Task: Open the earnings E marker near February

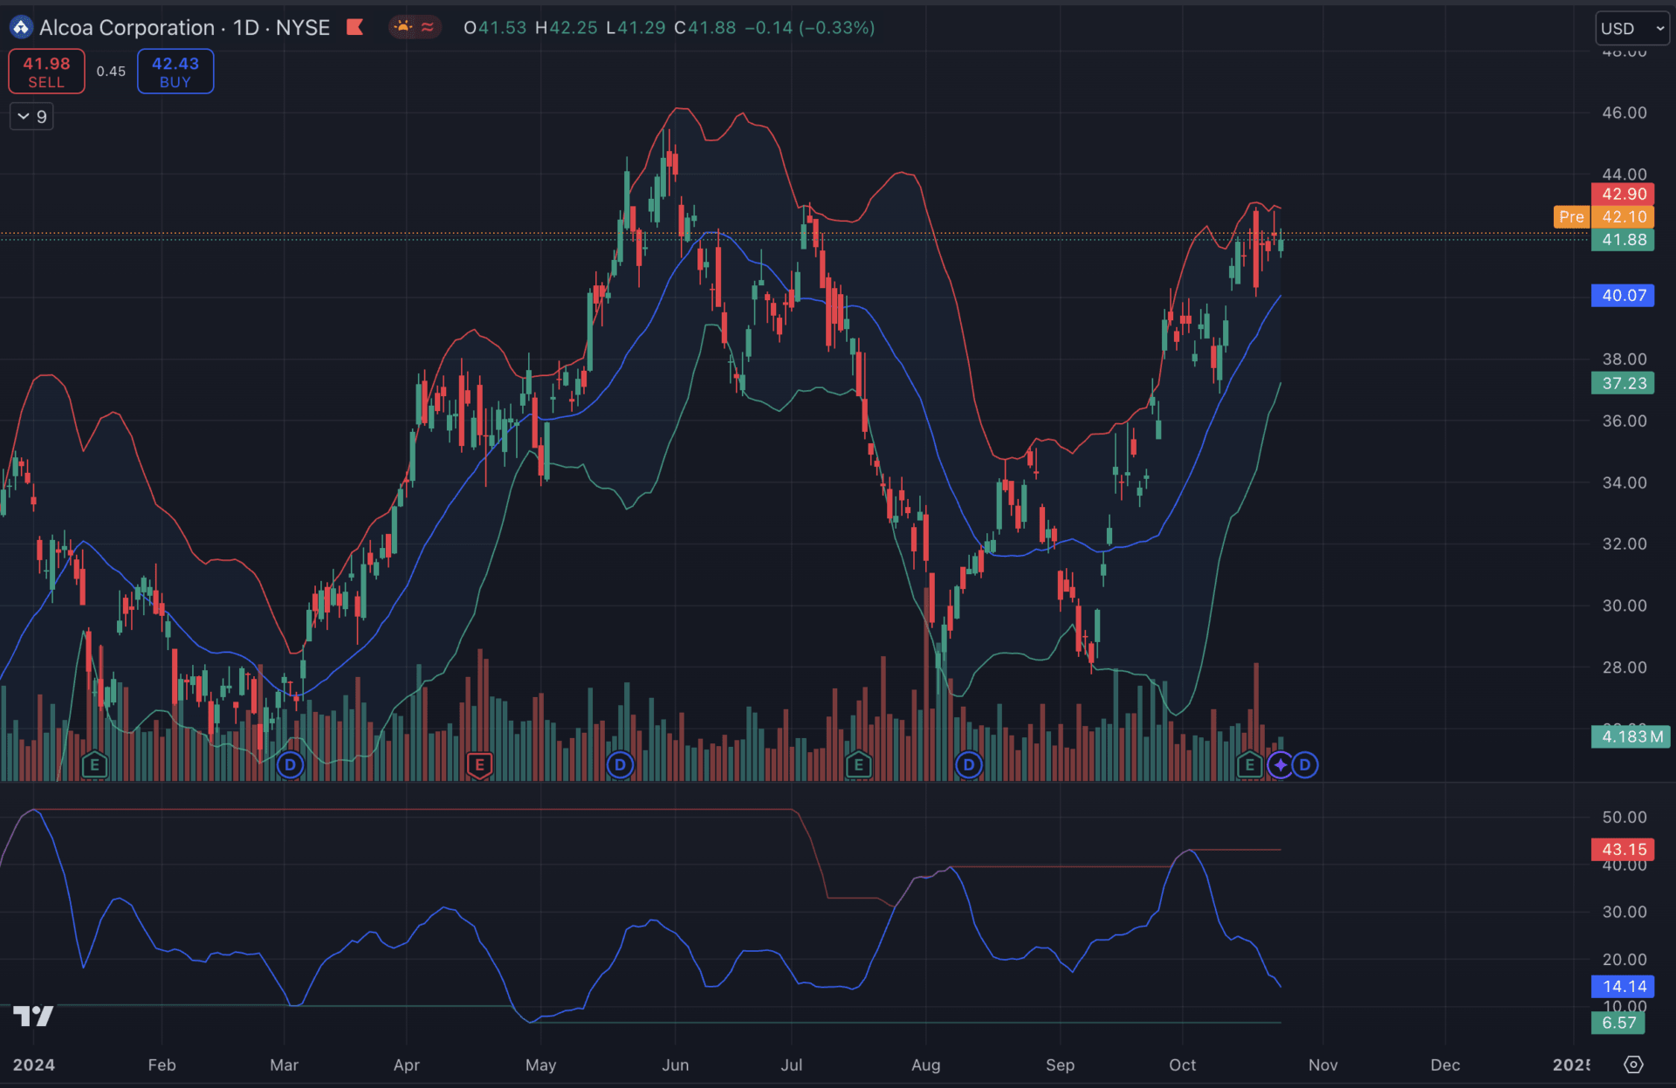Action: point(94,765)
